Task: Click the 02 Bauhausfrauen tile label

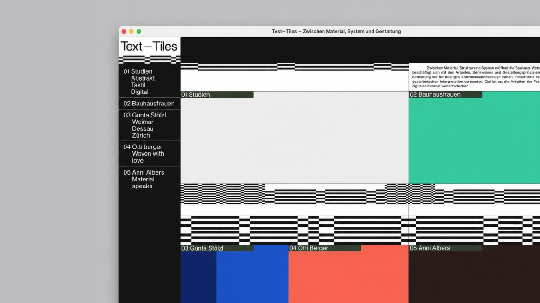Action: pyautogui.click(x=446, y=94)
